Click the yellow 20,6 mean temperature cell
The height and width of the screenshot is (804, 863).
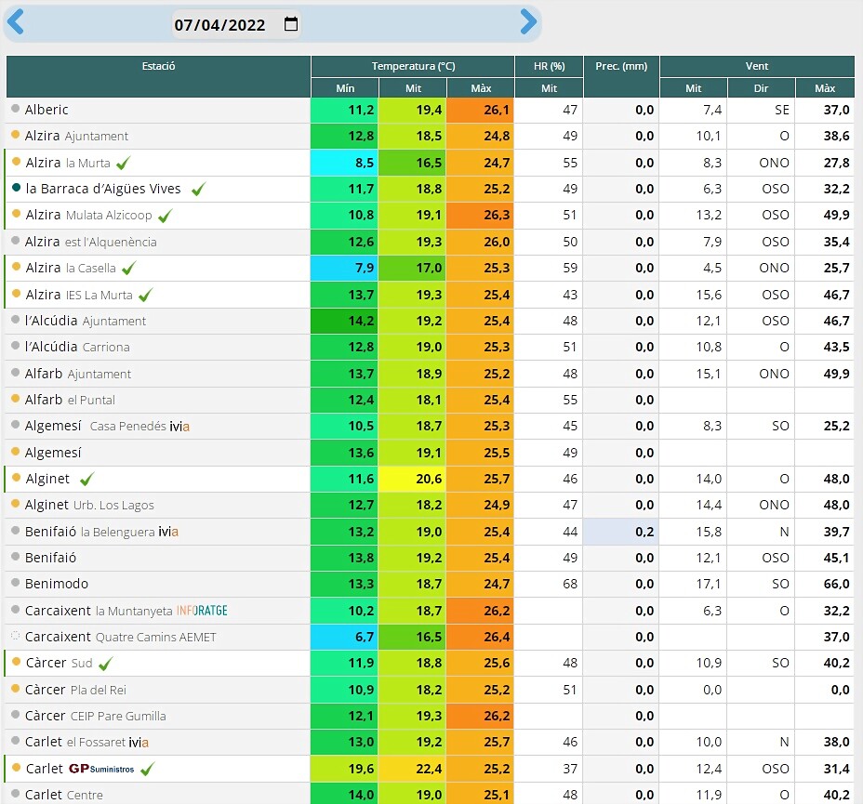click(412, 479)
